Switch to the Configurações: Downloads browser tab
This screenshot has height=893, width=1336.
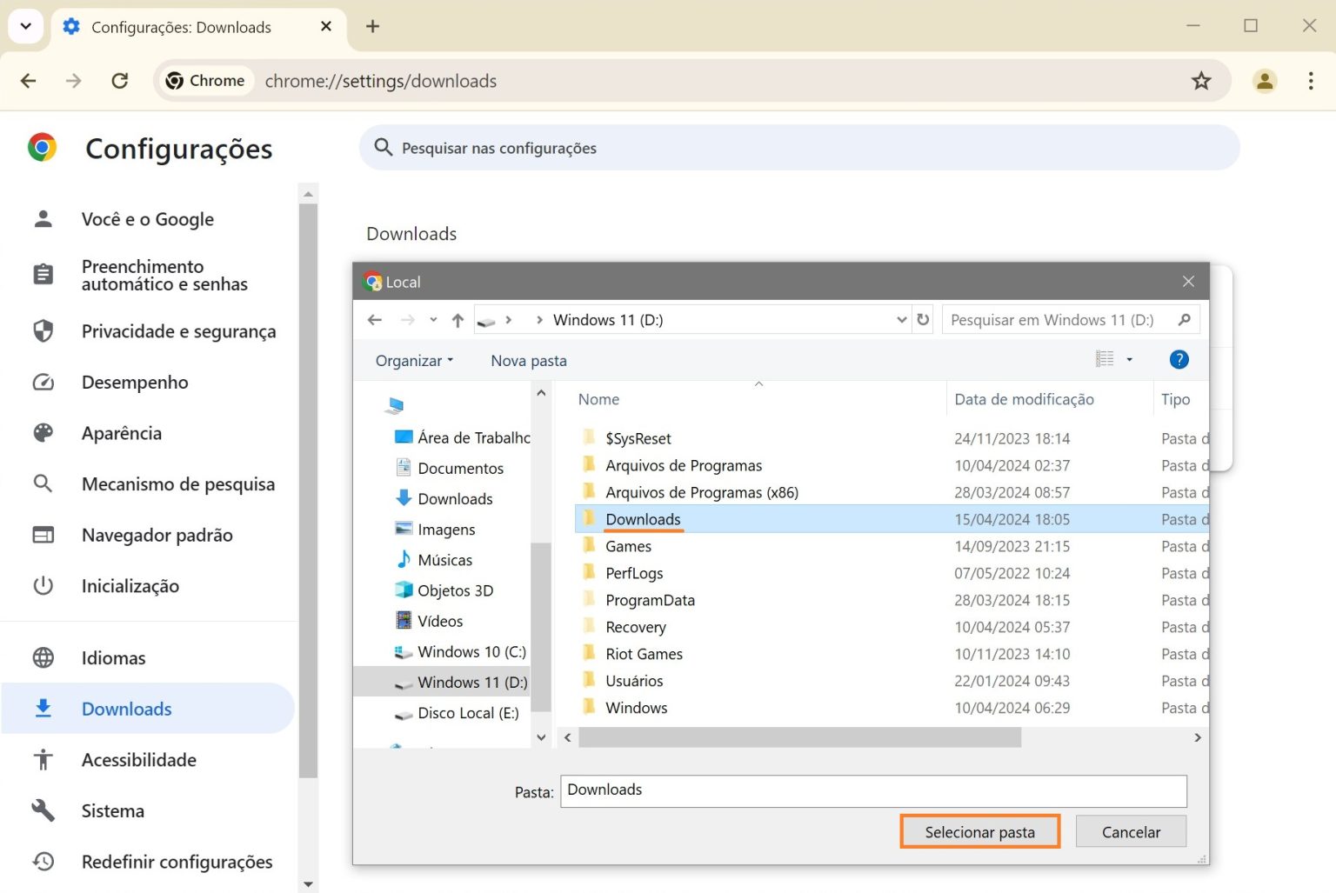(x=180, y=26)
